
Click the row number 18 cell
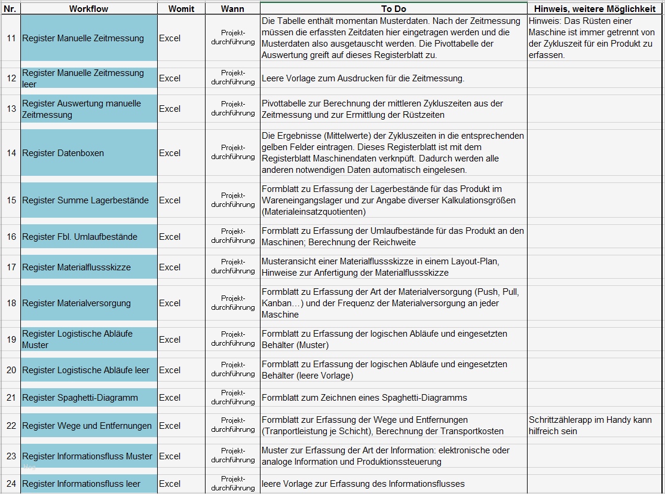[11, 303]
